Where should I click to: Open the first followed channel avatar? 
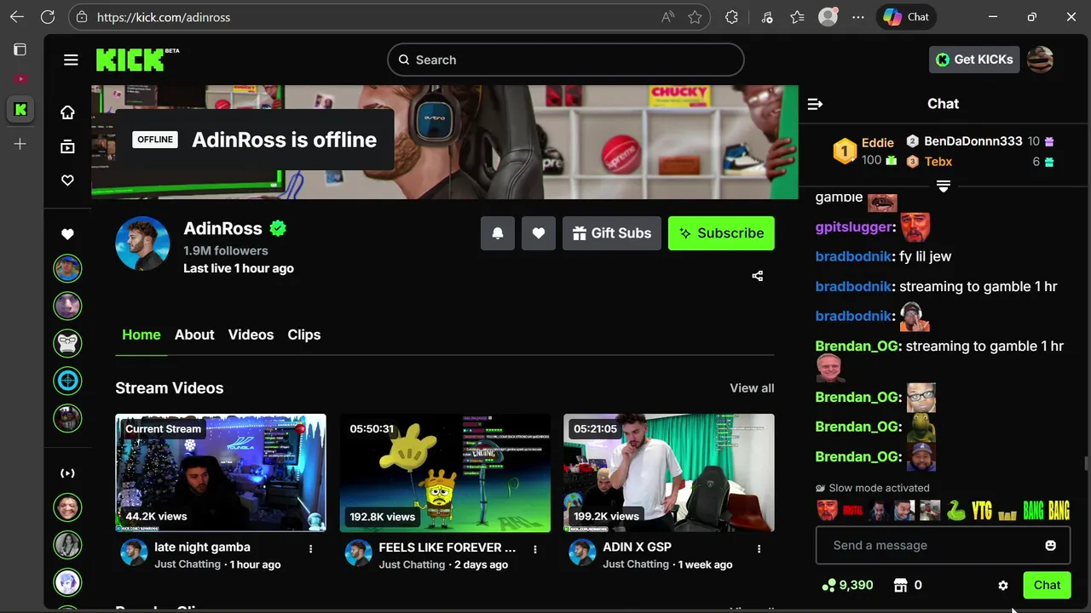(x=67, y=268)
